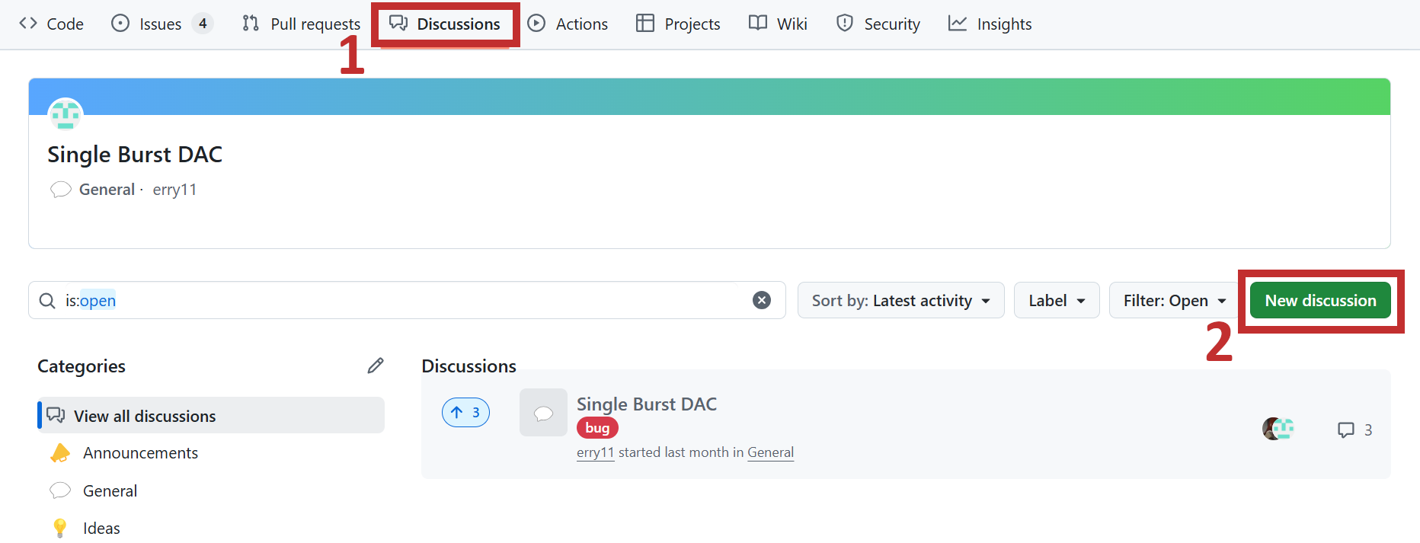Switch to the Projects tab
Screen dimensions: 1420x543
pyautogui.click(x=678, y=24)
